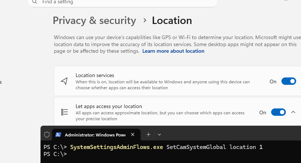The width and height of the screenshot is (301, 163).
Task: Go back to Privacy & security breadcrumb
Action: (94, 21)
